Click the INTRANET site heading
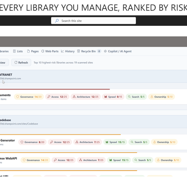 tap(6, 75)
